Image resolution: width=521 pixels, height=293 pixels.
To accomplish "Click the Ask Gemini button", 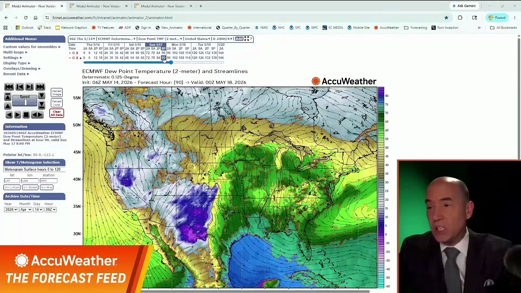I will pos(464,6).
